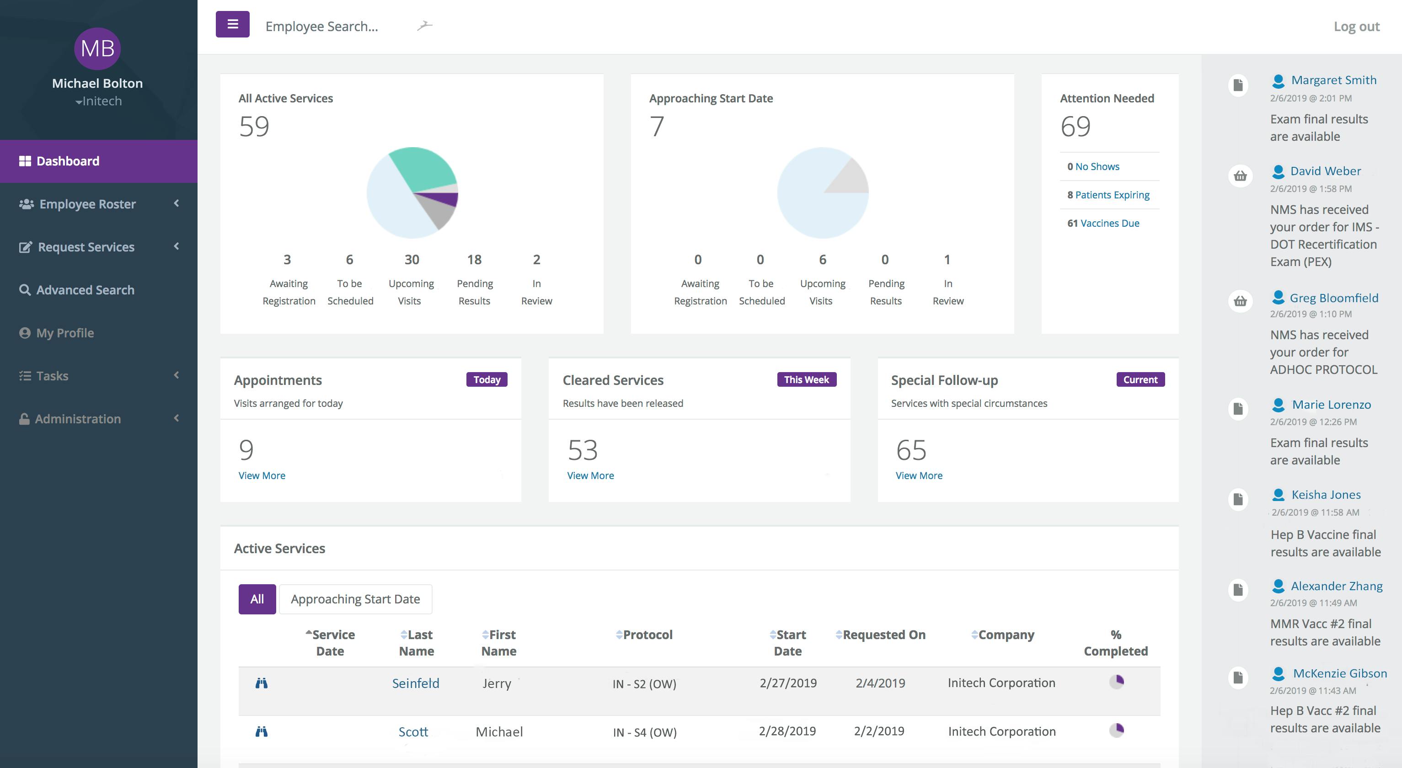This screenshot has height=768, width=1402.
Task: Switch to Approaching Start Date tab
Action: 355,599
